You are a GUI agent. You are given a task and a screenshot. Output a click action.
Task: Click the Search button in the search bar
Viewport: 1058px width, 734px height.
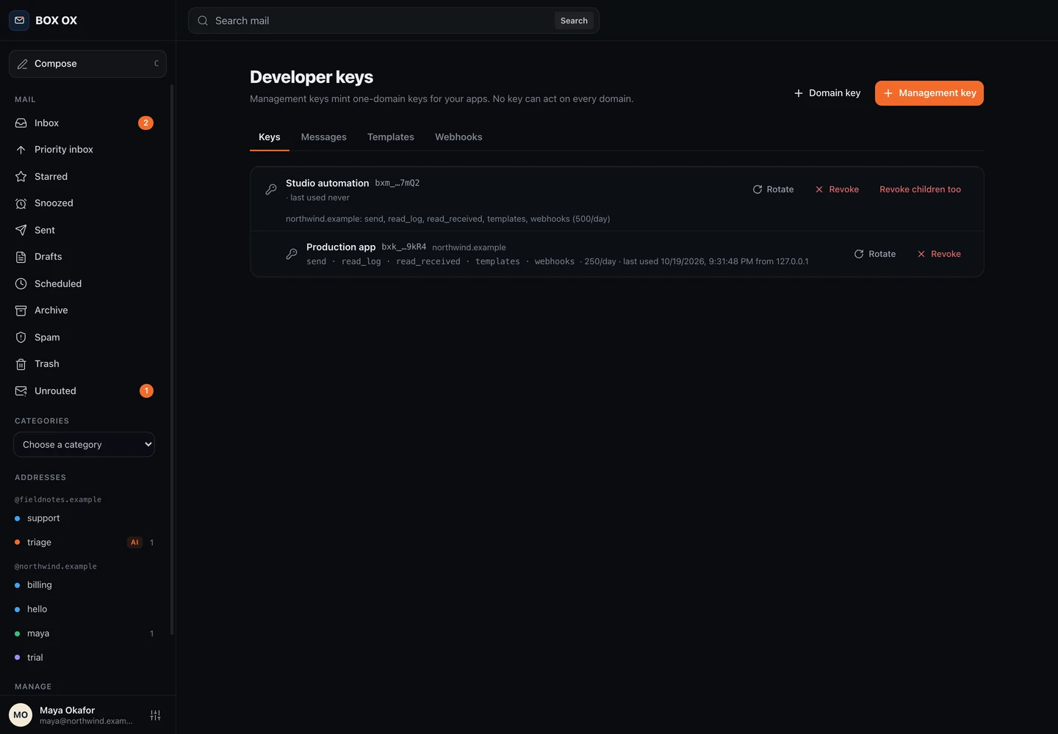[574, 21]
